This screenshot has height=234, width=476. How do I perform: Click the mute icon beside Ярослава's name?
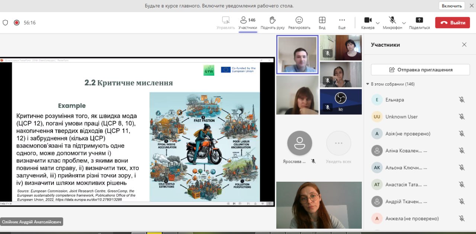[x=313, y=161]
